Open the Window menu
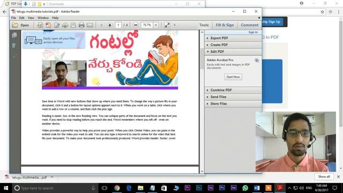343x193 pixels. point(43,18)
